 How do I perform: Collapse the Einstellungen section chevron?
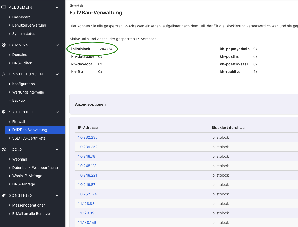tap(57, 74)
